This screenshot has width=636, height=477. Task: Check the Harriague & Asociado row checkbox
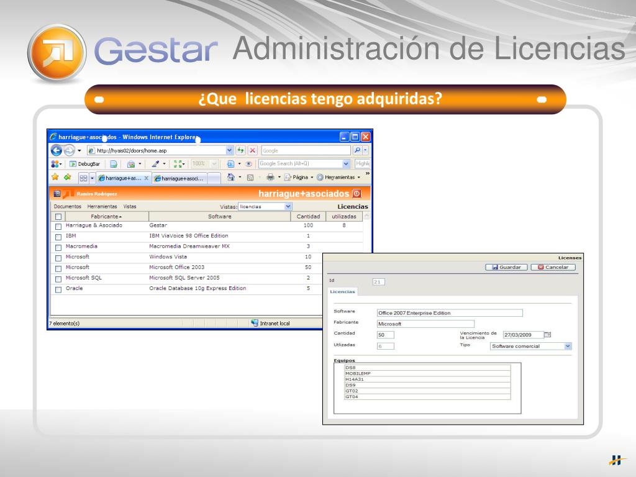pos(58,226)
